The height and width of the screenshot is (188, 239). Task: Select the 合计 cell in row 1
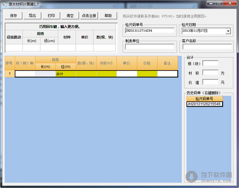(x=66, y=74)
